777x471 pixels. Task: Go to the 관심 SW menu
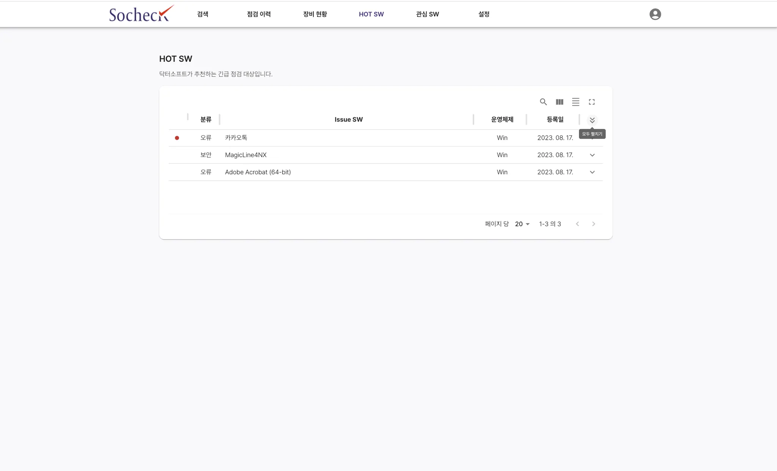click(x=427, y=14)
